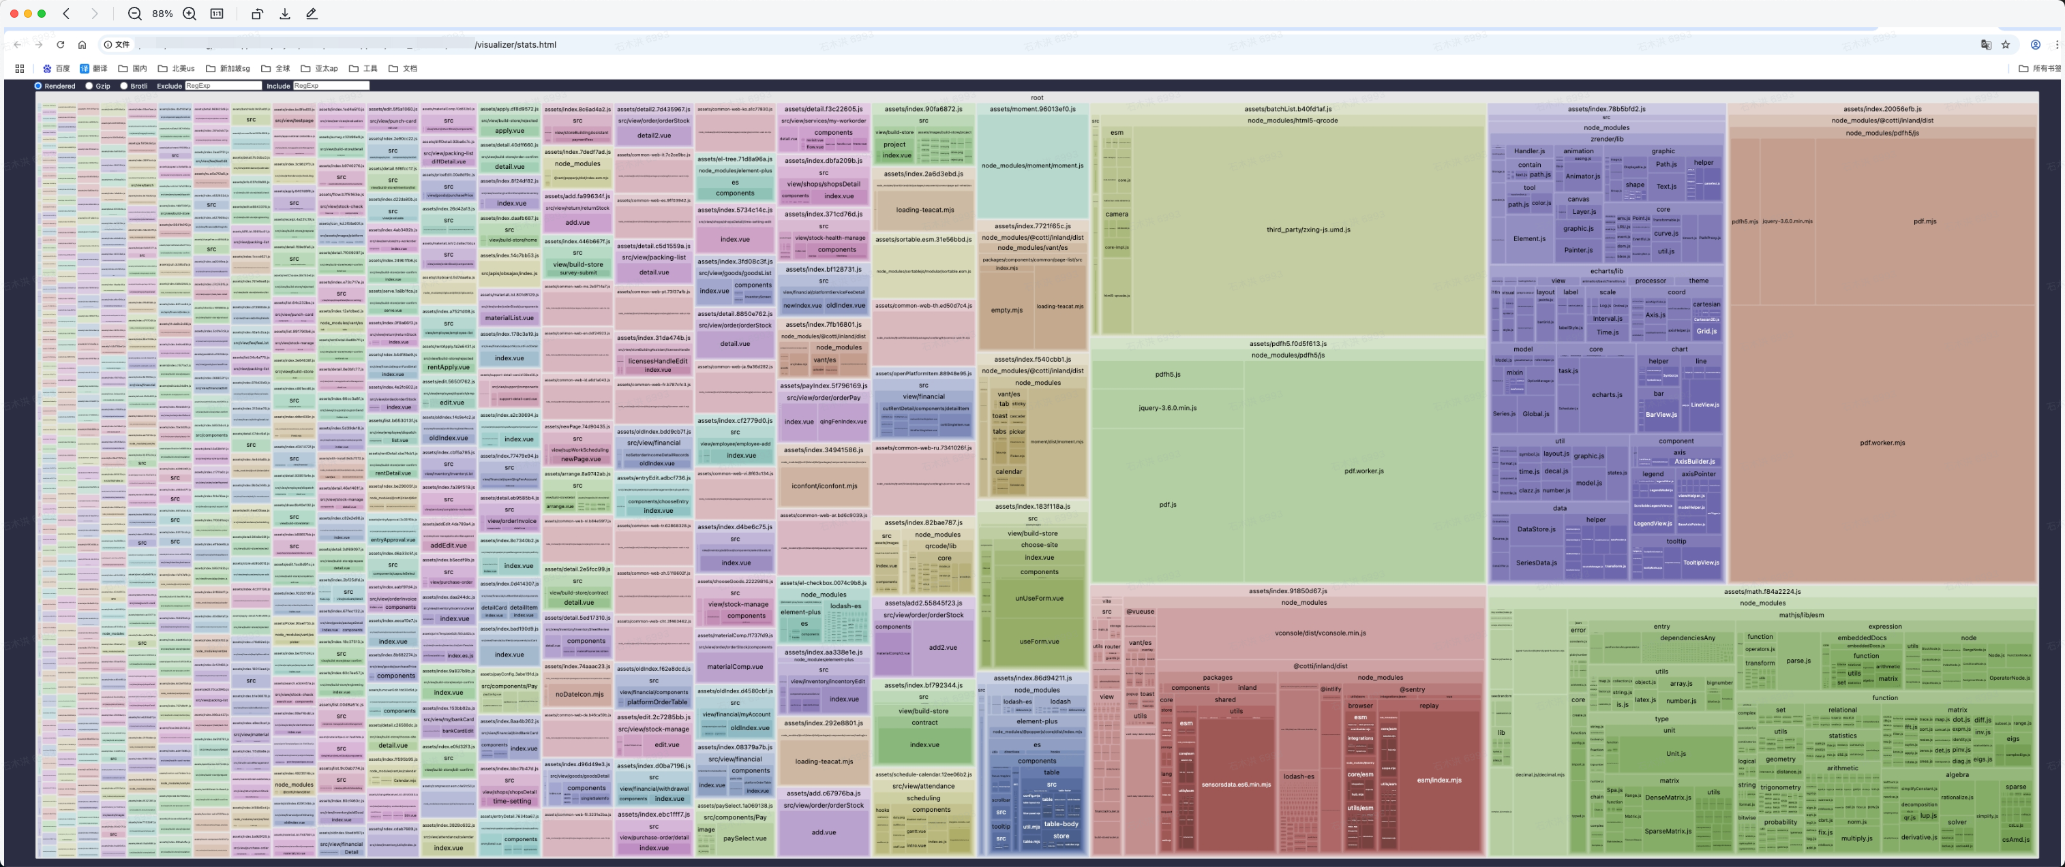The height and width of the screenshot is (867, 2065).
Task: Click the zoom in magnifier icon
Action: (x=190, y=14)
